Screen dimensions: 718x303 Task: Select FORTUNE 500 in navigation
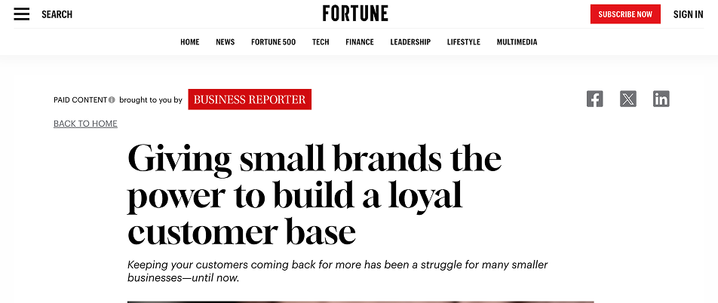273,42
